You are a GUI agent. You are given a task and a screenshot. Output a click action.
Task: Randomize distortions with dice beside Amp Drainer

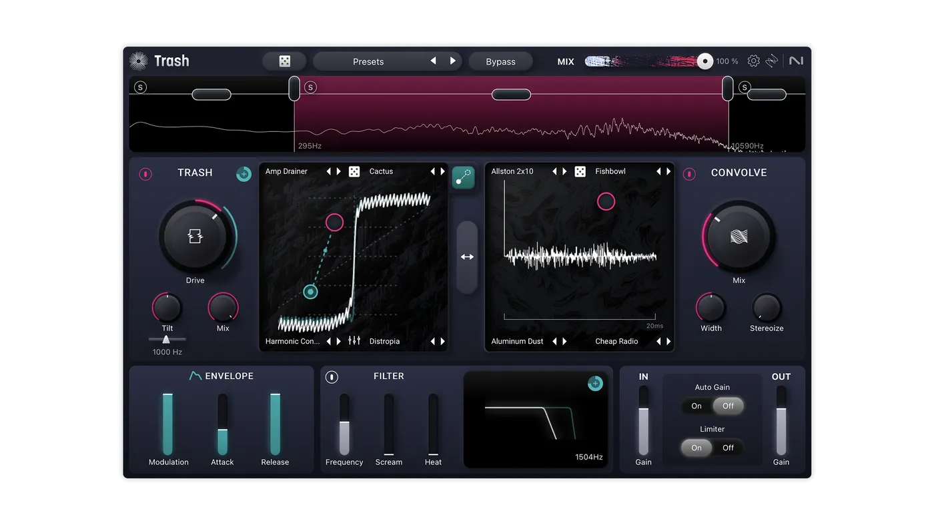click(x=354, y=171)
